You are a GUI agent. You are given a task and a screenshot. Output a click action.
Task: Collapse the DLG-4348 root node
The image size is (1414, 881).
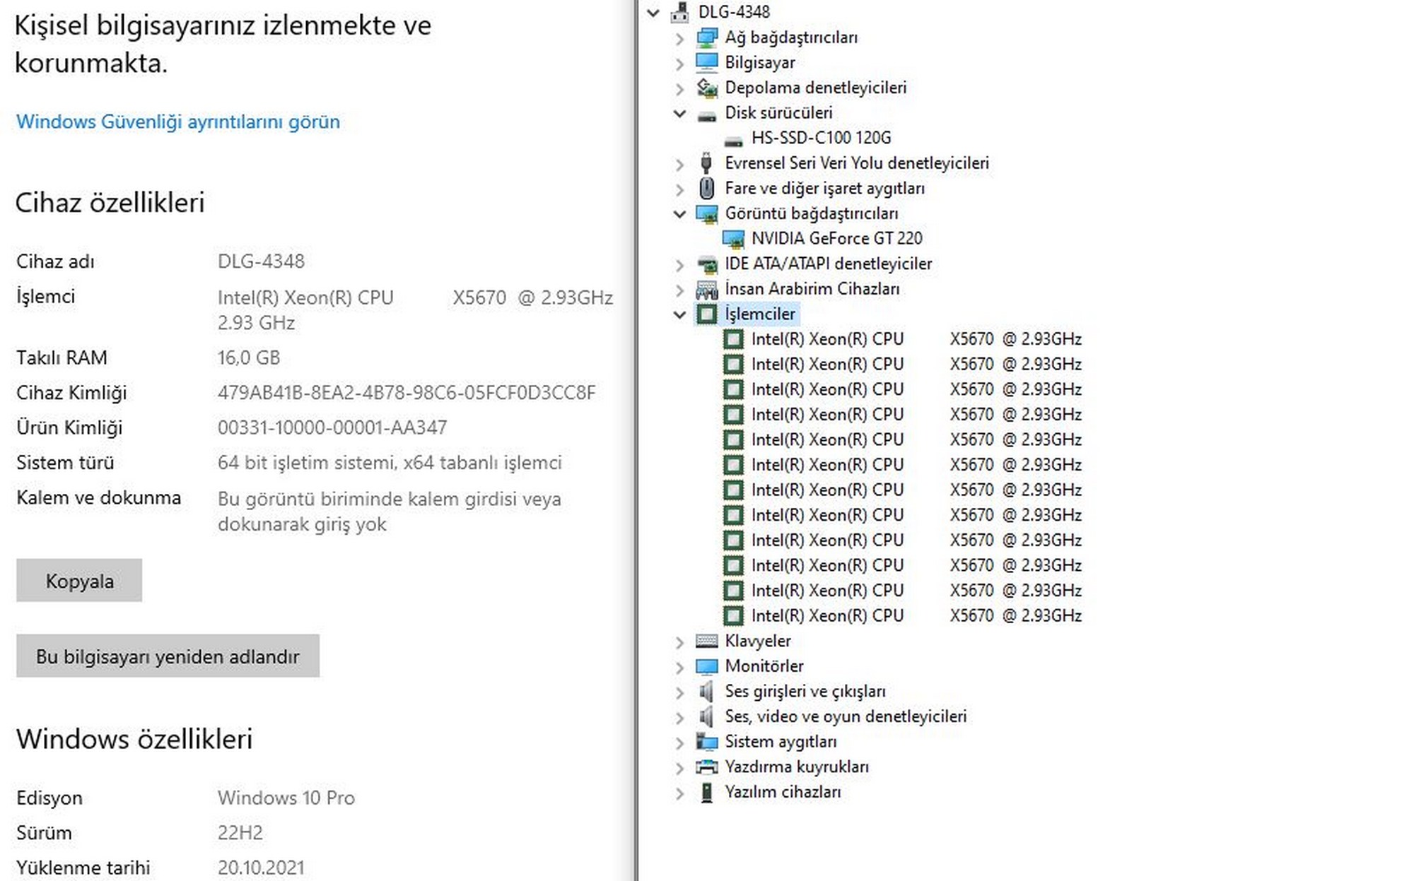[653, 12]
